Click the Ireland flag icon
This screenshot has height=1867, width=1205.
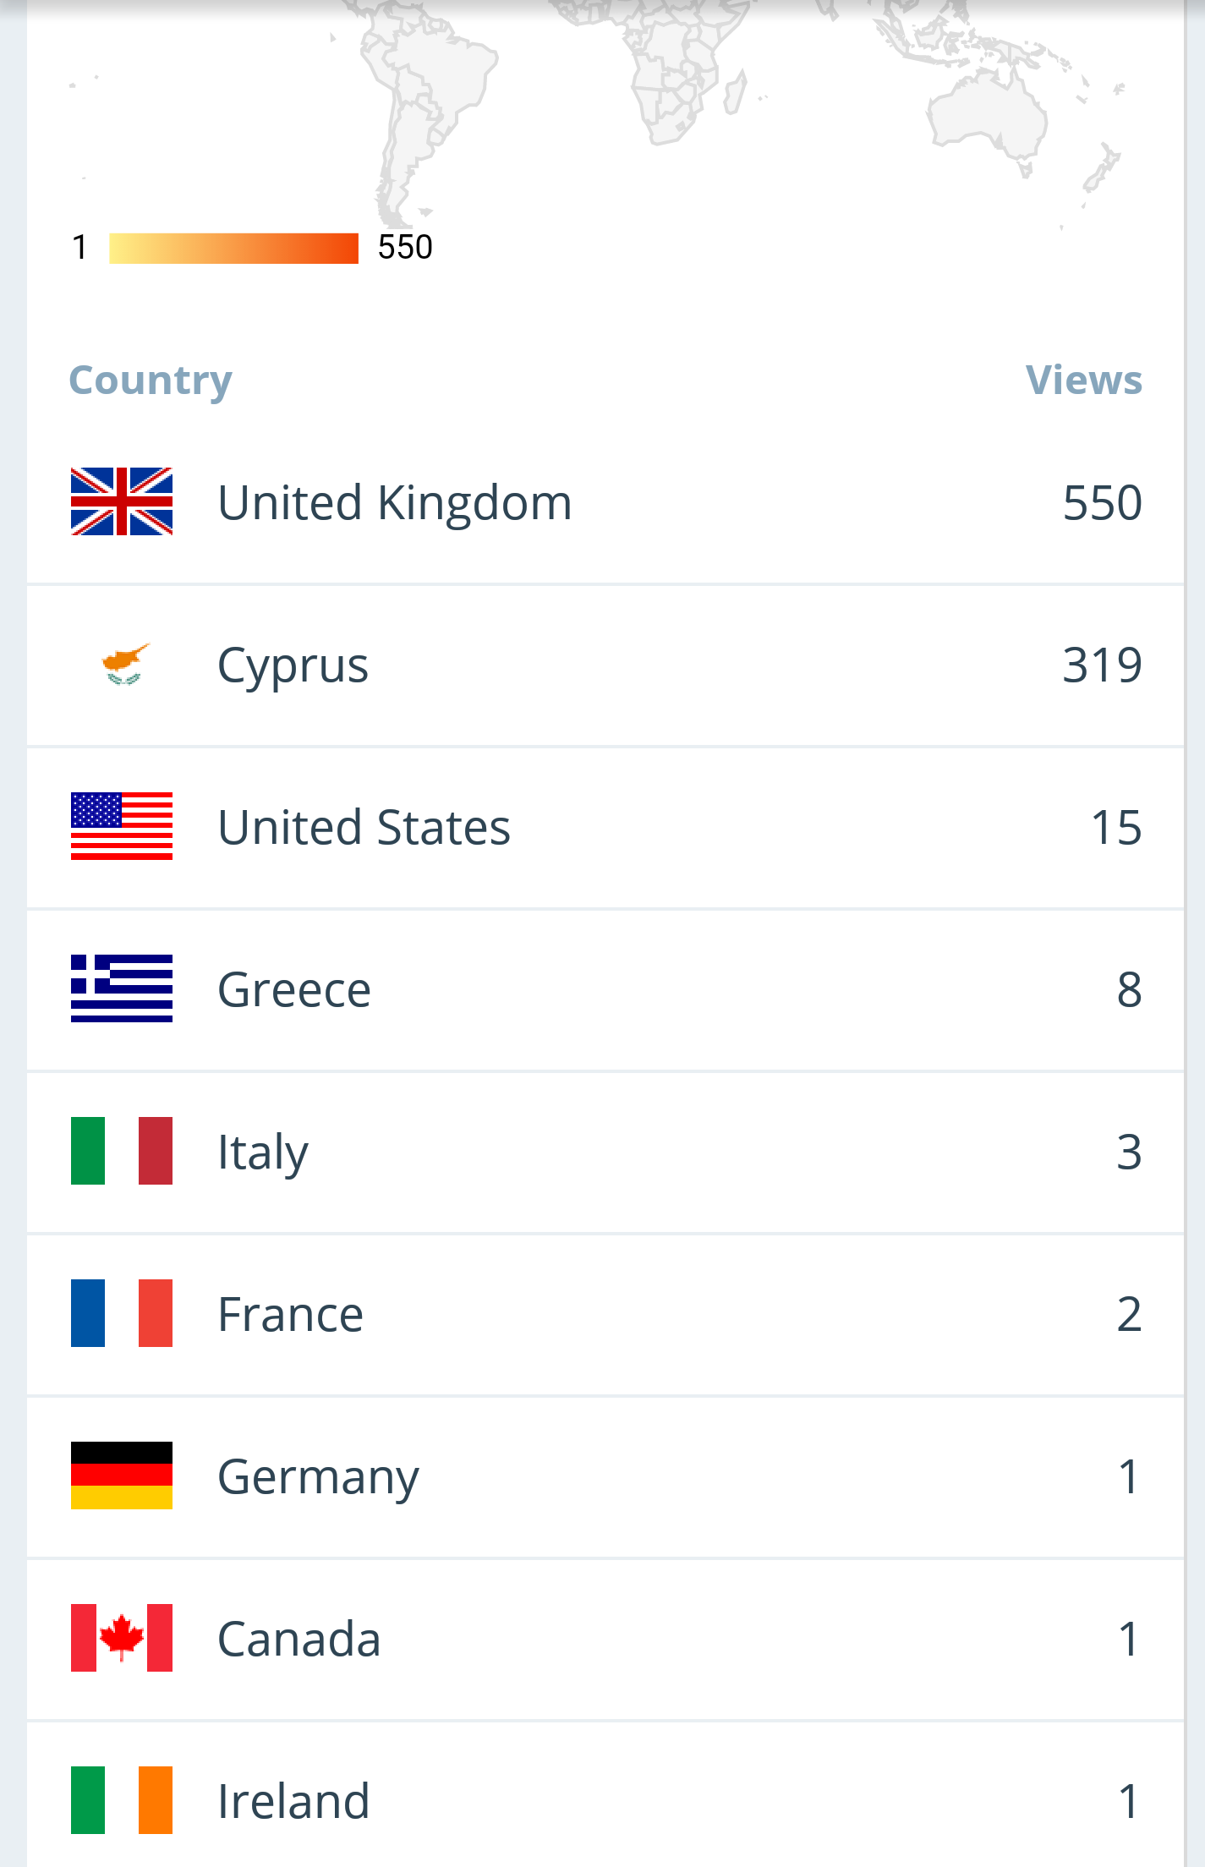click(x=122, y=1800)
